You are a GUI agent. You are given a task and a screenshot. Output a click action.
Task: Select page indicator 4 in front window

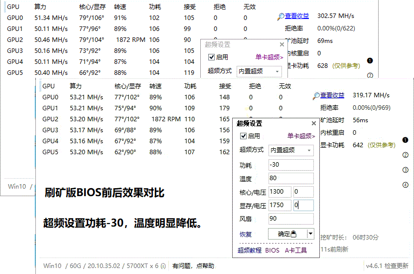[x=405, y=185]
